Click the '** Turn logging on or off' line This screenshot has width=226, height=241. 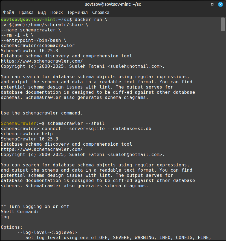(x=35, y=207)
